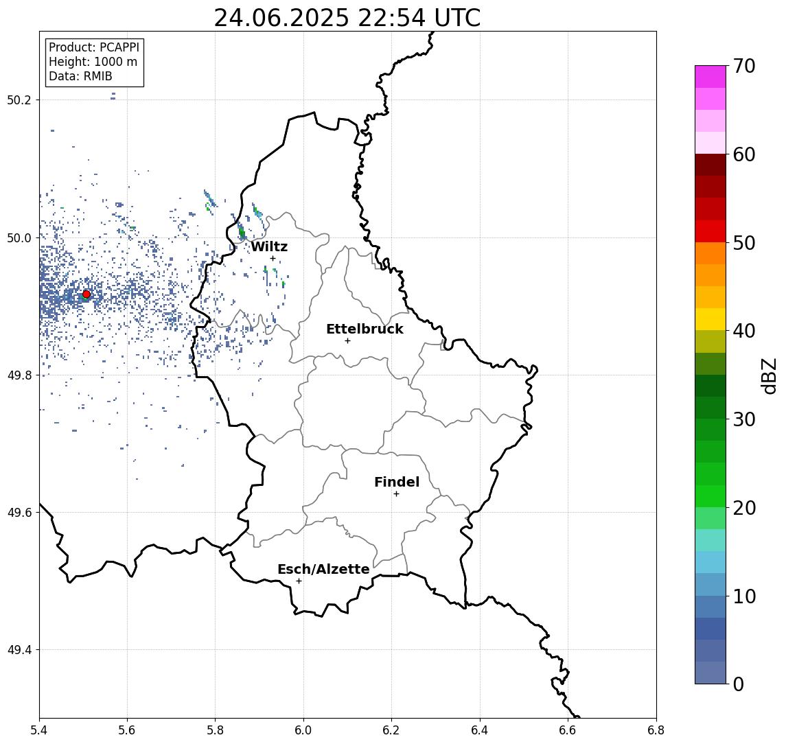
Task: Click the longitude axis label 5.4
Action: [39, 730]
